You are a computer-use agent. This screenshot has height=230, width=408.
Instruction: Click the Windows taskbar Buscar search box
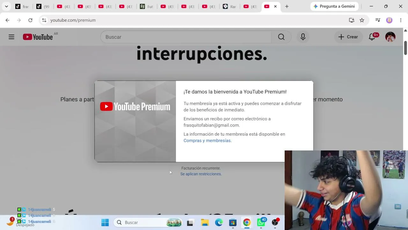point(149,222)
